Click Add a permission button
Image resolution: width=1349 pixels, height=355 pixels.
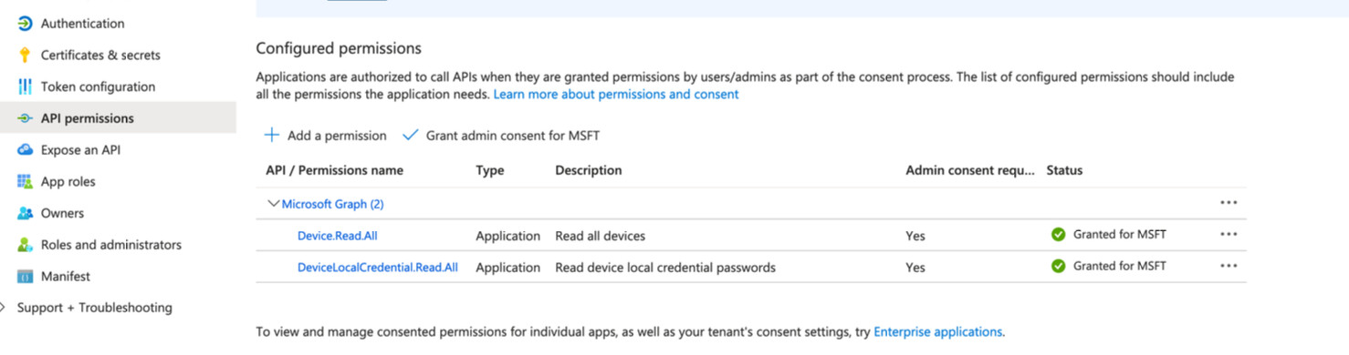326,135
